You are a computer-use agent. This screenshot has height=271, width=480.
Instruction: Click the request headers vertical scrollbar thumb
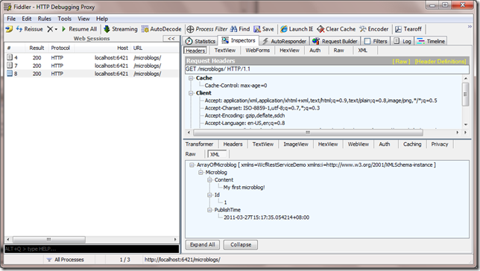pos(465,95)
